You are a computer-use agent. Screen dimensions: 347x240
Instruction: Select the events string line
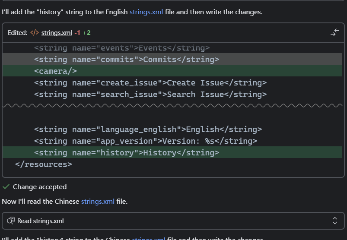[x=172, y=48]
